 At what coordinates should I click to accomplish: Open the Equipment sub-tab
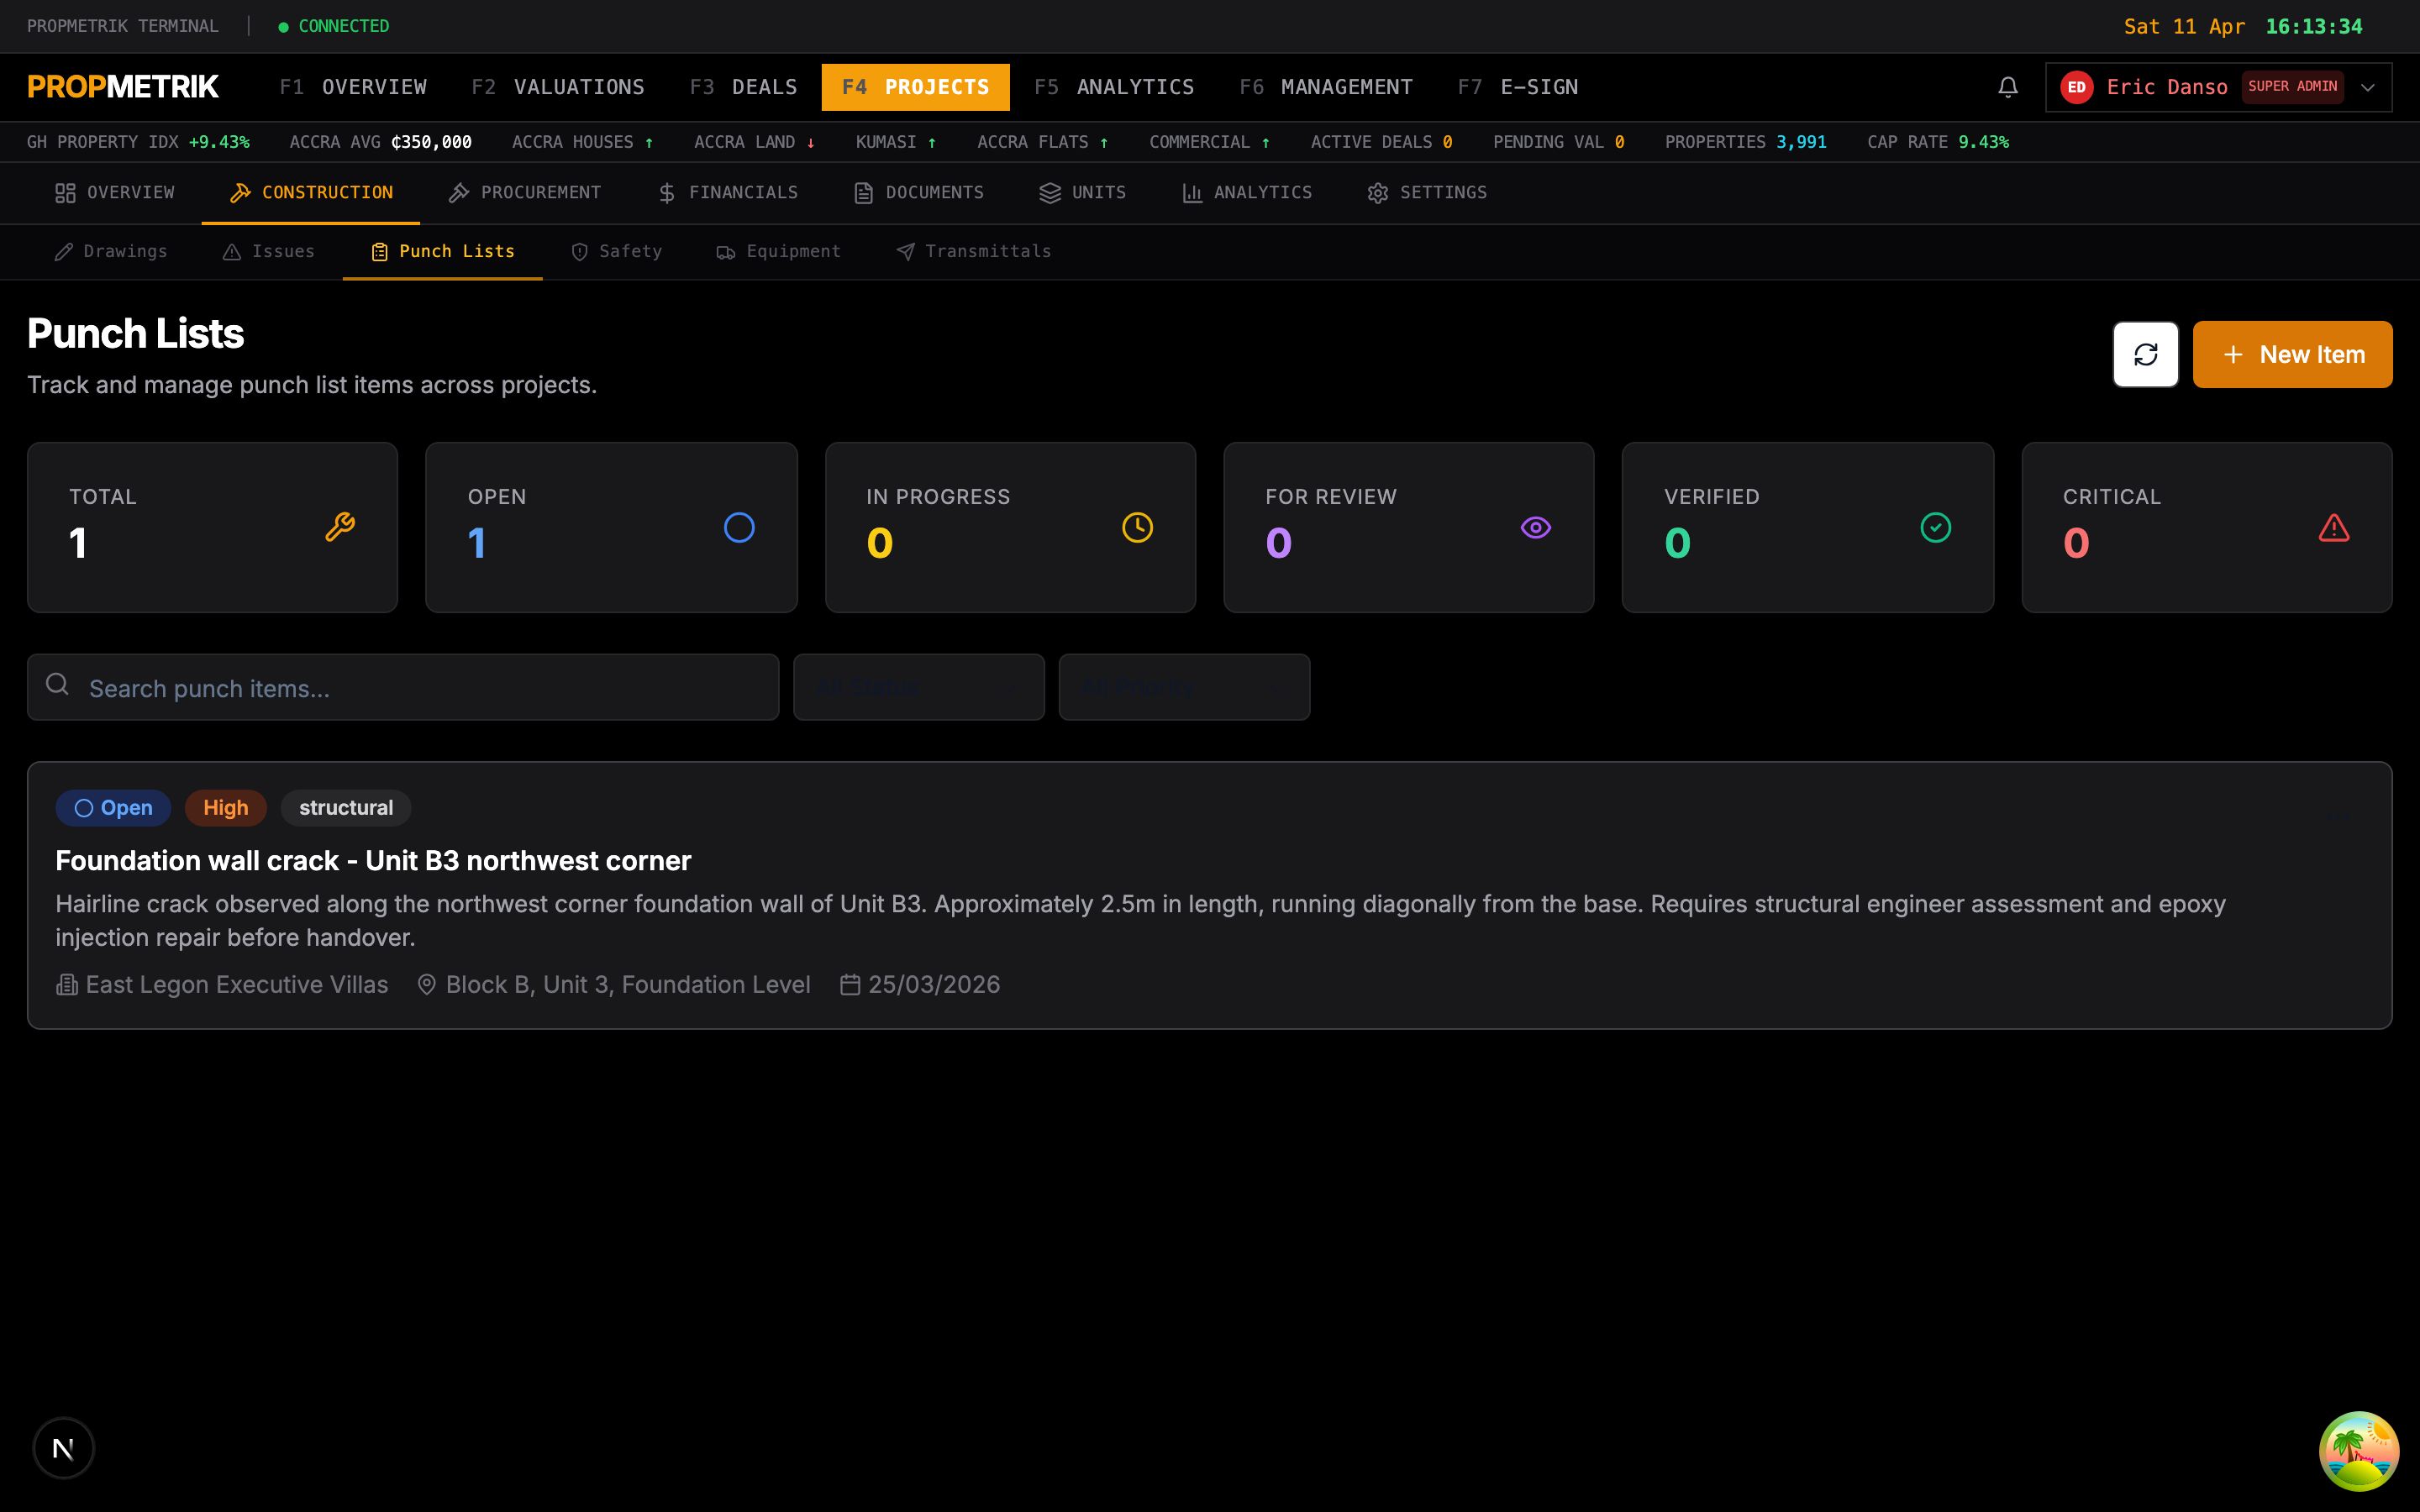[x=778, y=252]
